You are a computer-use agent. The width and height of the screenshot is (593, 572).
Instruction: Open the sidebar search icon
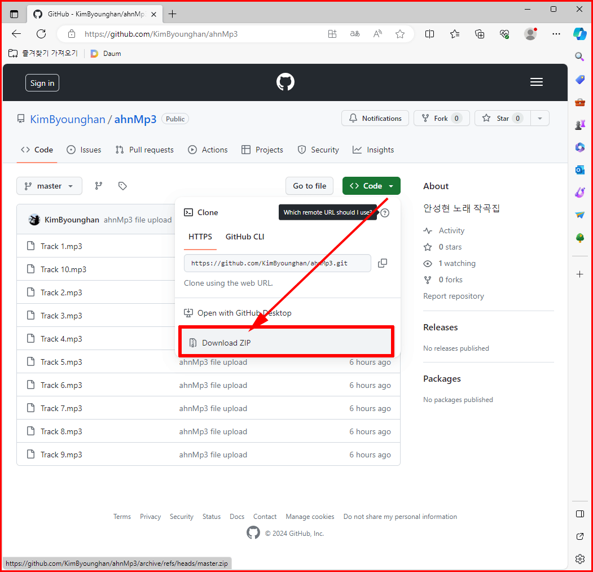(x=579, y=57)
